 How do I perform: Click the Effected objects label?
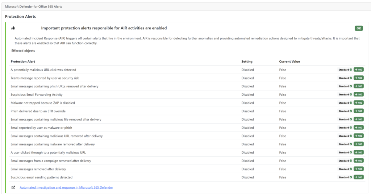click(x=23, y=51)
